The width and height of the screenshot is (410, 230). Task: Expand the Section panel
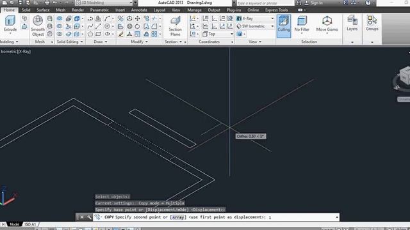173,42
